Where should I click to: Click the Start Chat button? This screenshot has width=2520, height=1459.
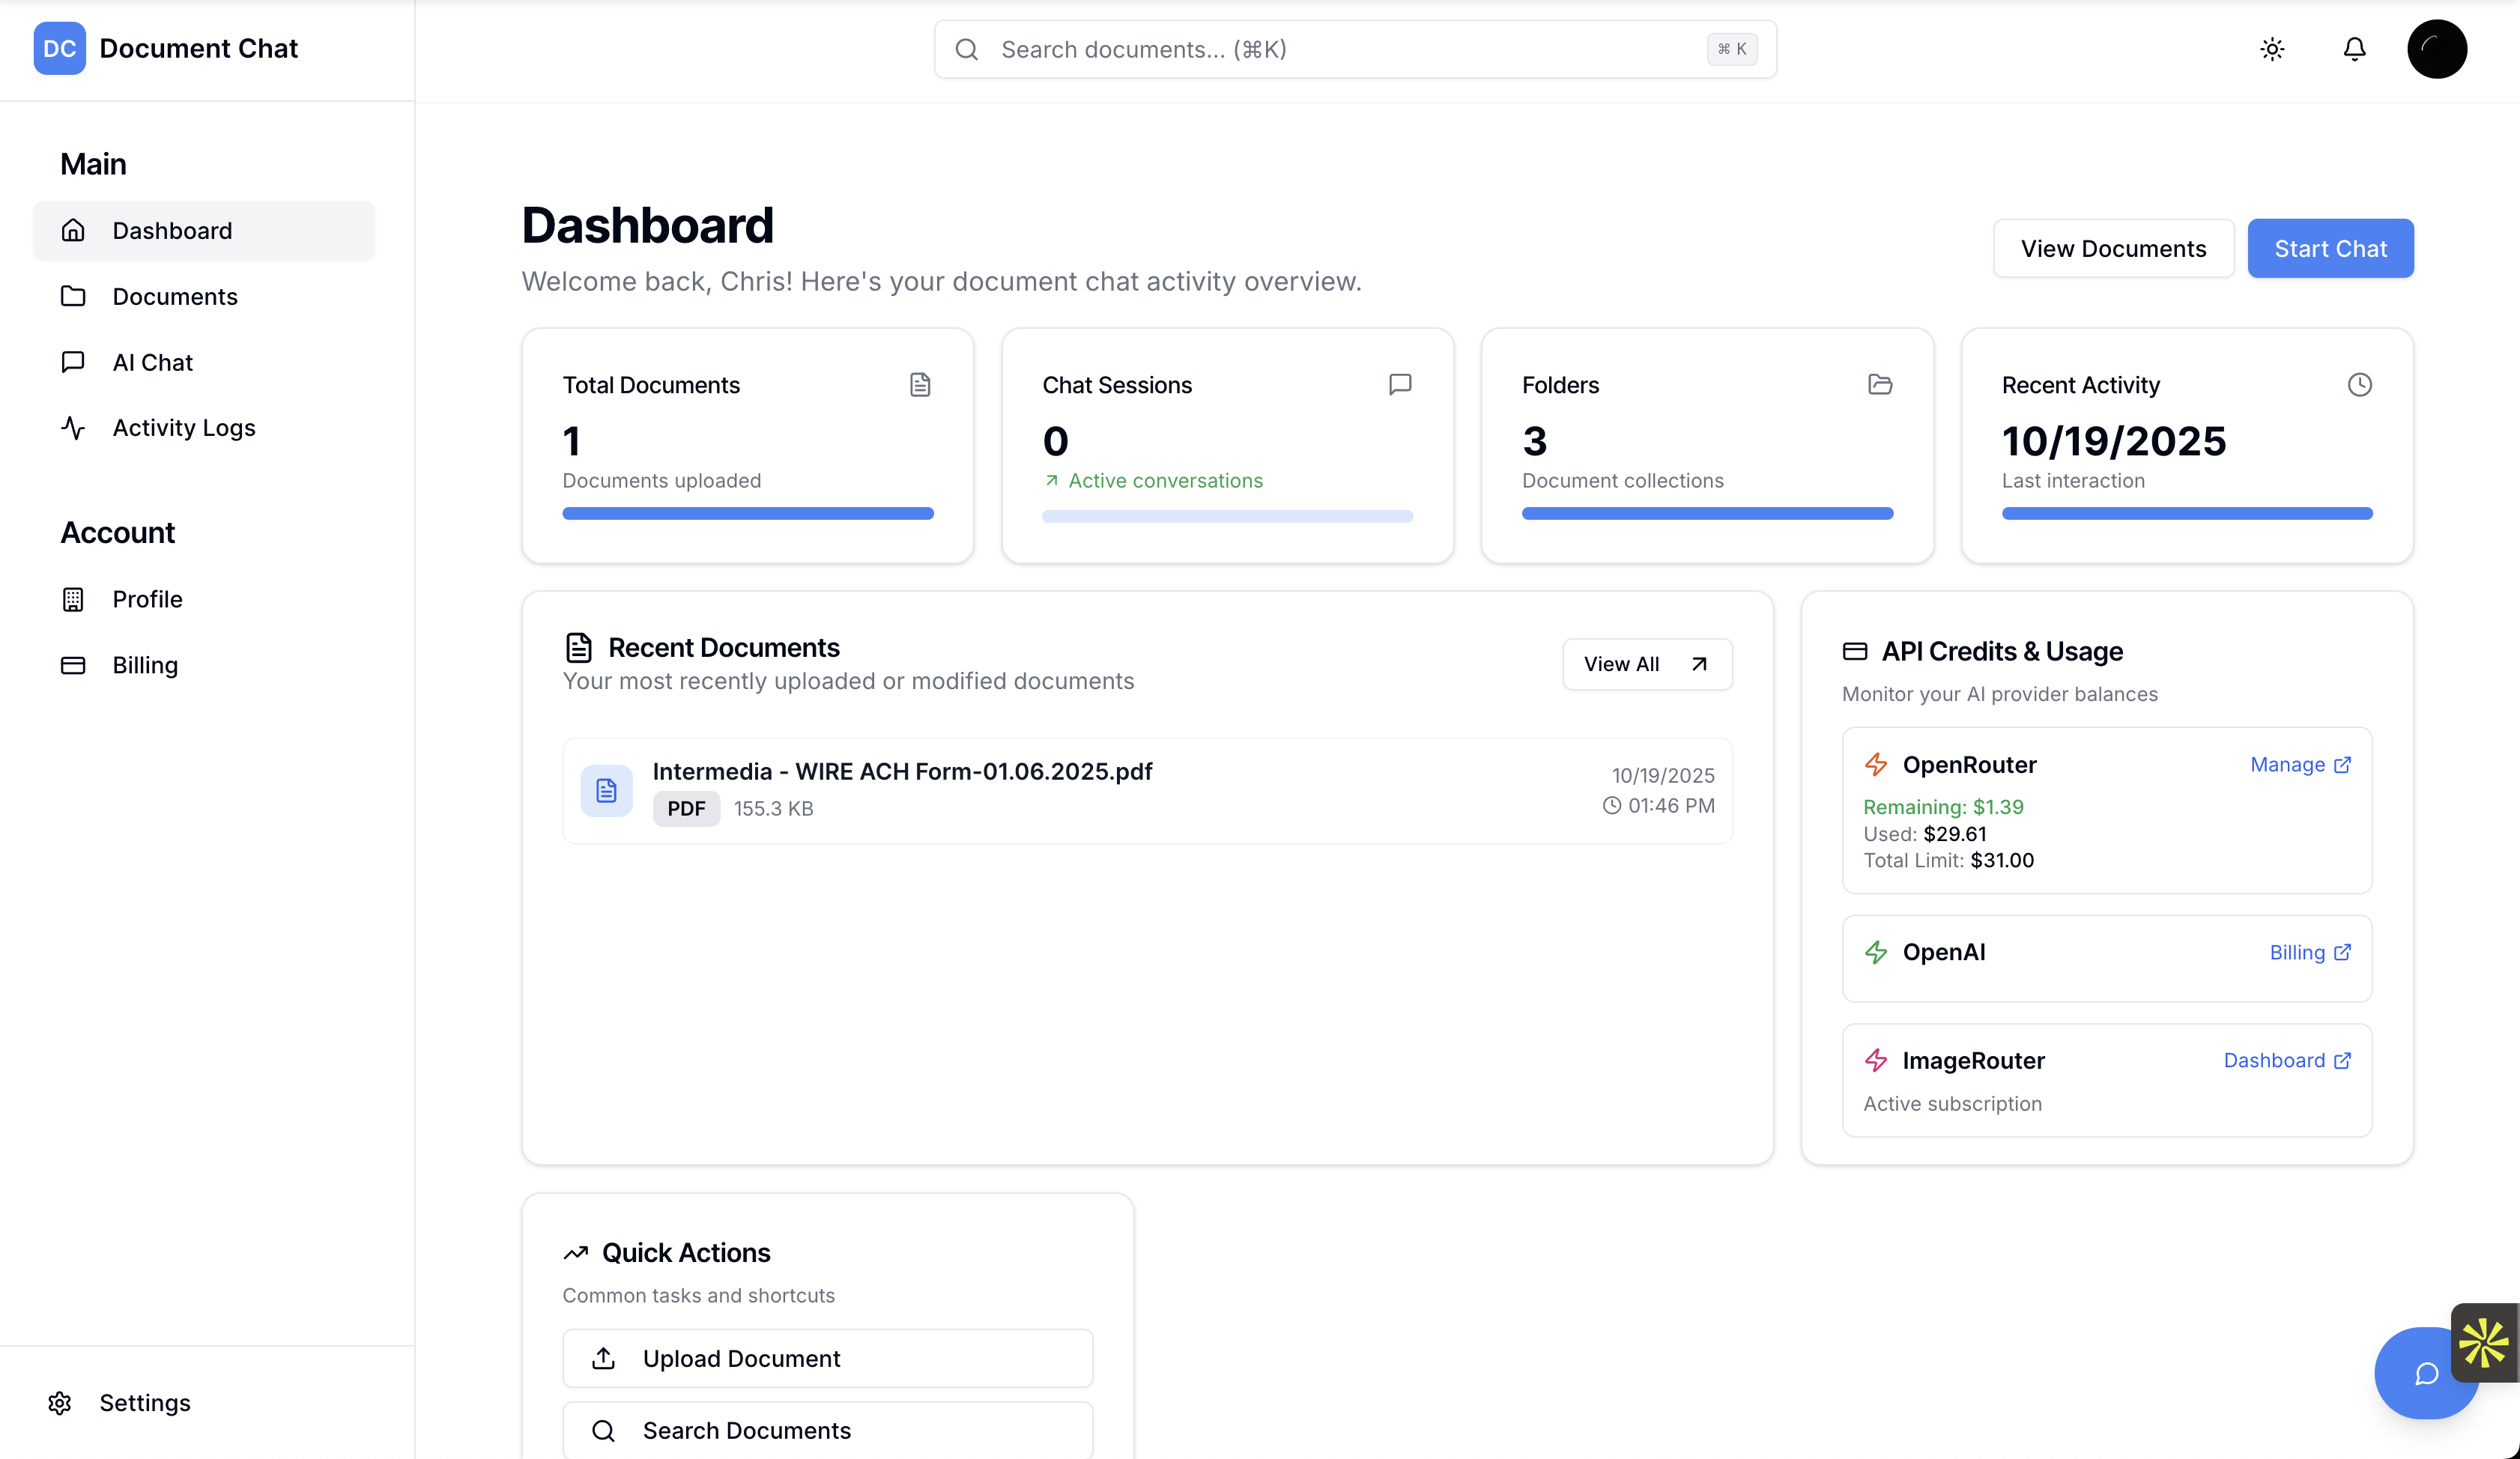pyautogui.click(x=2330, y=248)
